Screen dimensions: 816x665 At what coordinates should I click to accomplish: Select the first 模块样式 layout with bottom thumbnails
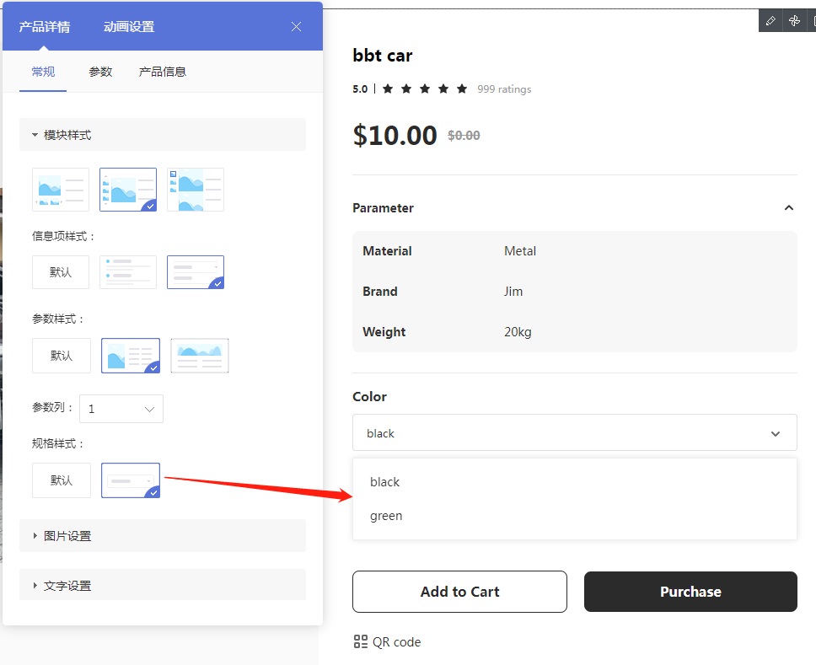(x=61, y=190)
